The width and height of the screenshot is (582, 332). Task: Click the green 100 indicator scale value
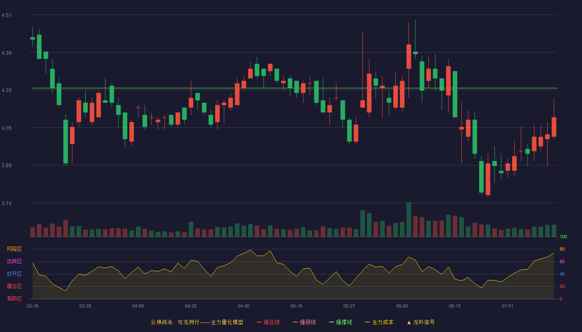(x=563, y=237)
